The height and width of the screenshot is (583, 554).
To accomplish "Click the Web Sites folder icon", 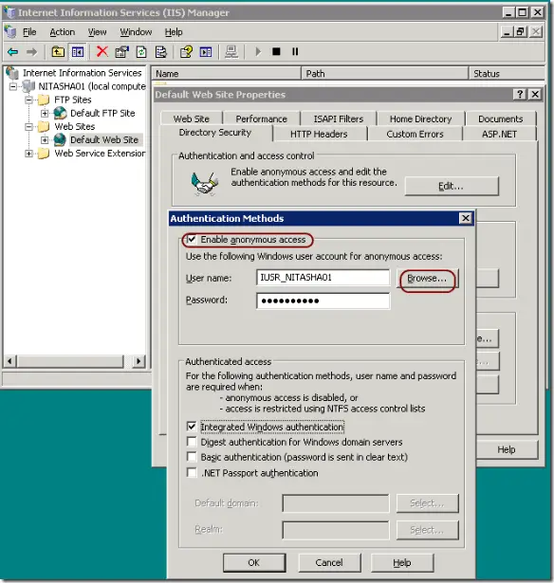I will (44, 126).
